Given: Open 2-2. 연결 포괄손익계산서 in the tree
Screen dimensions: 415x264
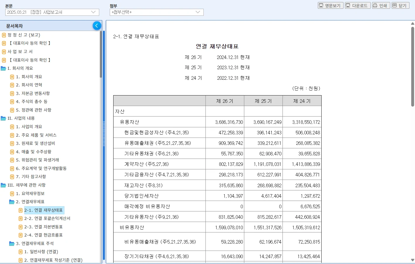Looking at the screenshot, I should 47,218.
